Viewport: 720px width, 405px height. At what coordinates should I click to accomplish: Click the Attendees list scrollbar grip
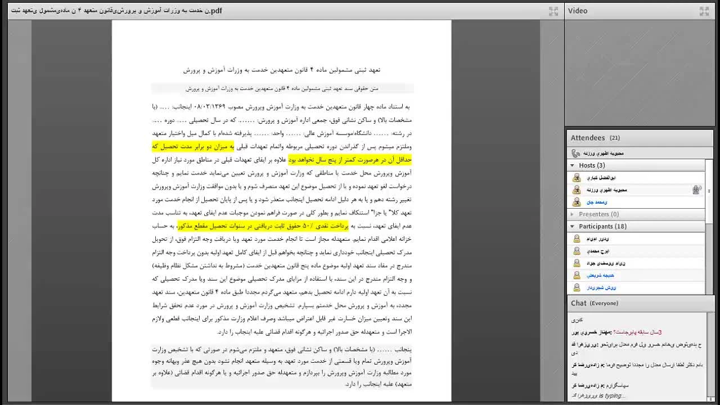709,191
